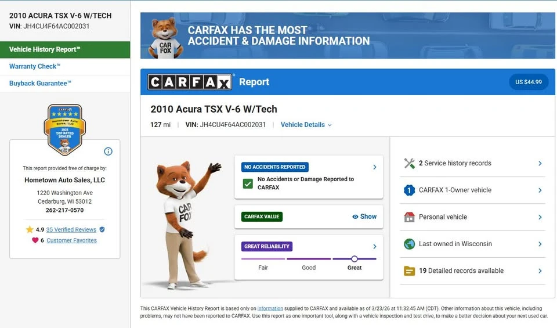Click CARFAX 1-Owner vehicle label
The image size is (557, 328).
tap(455, 190)
